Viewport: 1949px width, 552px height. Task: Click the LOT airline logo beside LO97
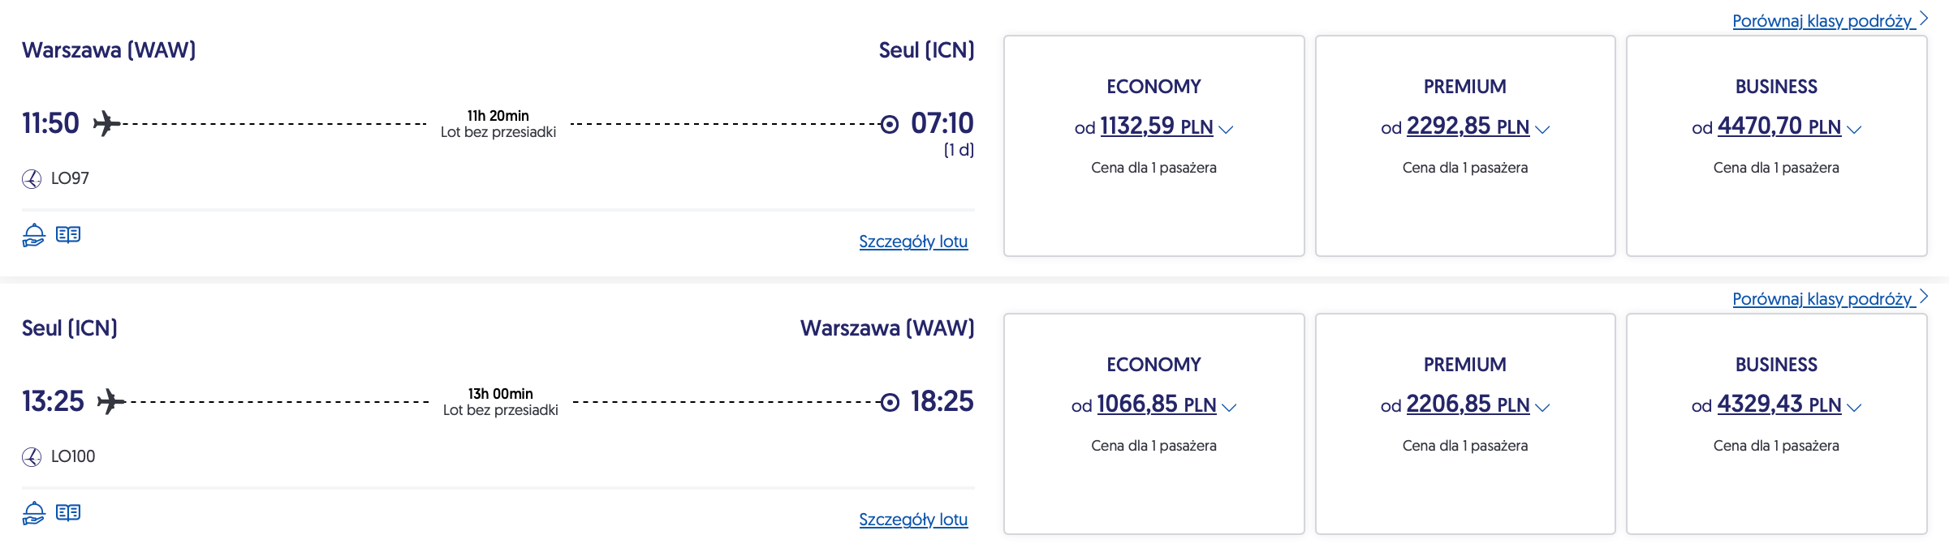(32, 179)
